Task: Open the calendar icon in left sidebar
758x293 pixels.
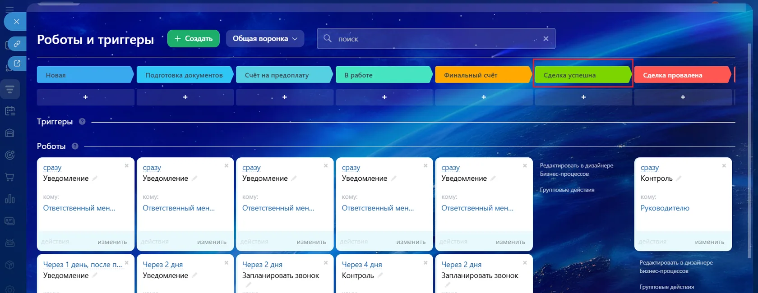Action: coord(10,111)
